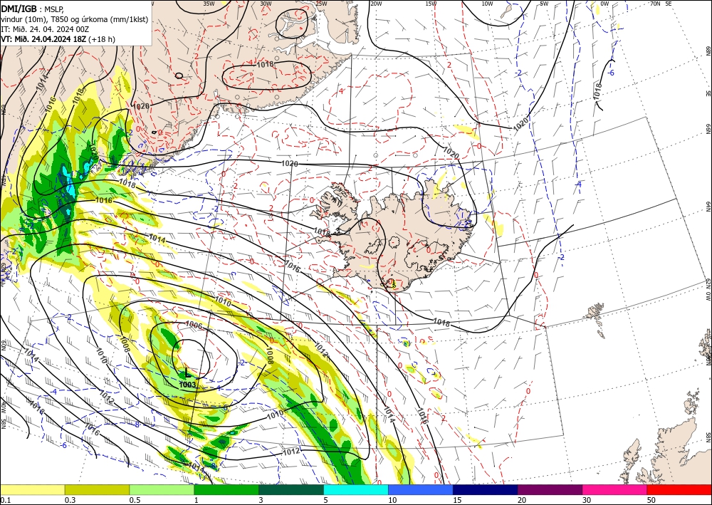Click the 'IT: Mið. 24. 04. 2024 00Z' line
The image size is (712, 505).
click(x=45, y=28)
